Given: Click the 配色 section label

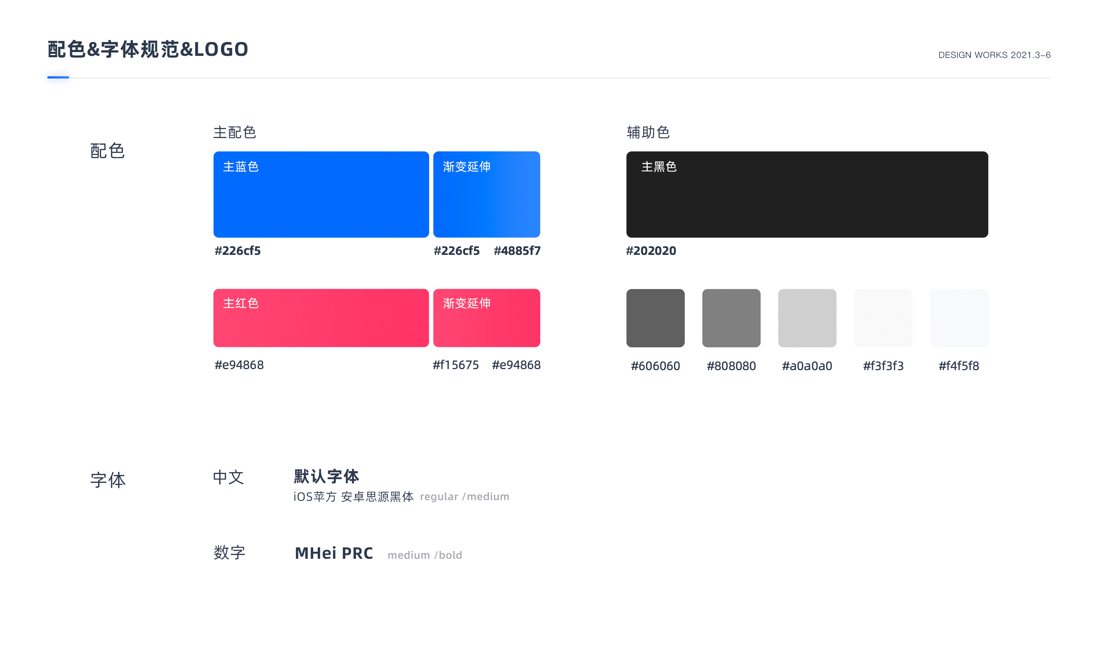Looking at the screenshot, I should point(107,151).
